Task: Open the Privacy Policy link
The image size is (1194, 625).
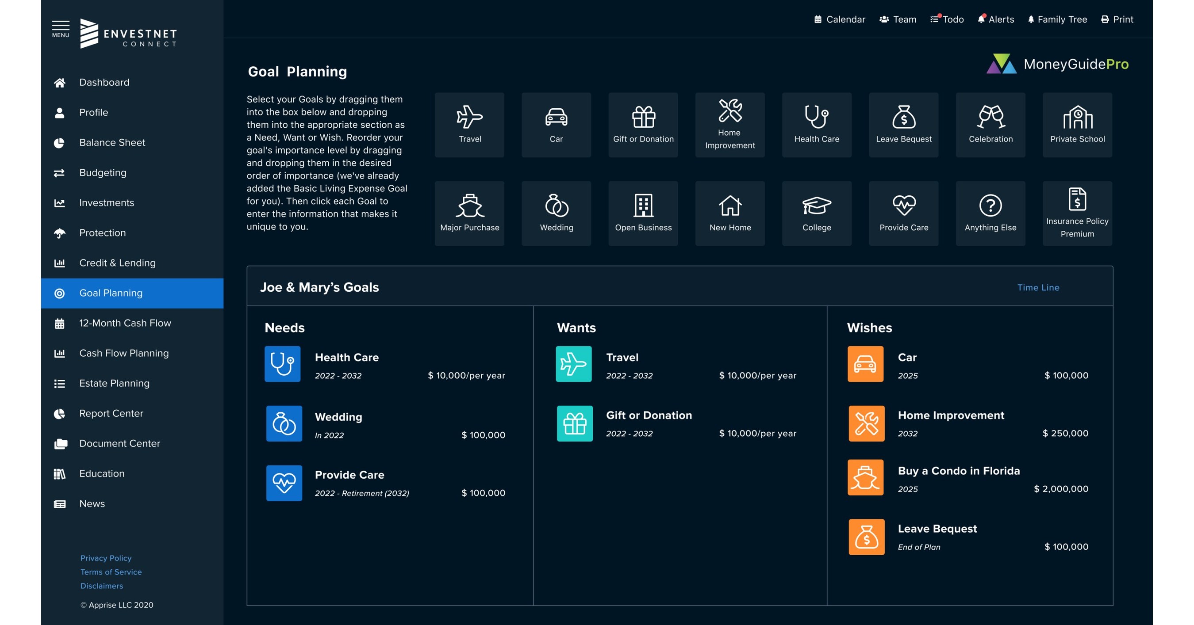Action: click(106, 558)
